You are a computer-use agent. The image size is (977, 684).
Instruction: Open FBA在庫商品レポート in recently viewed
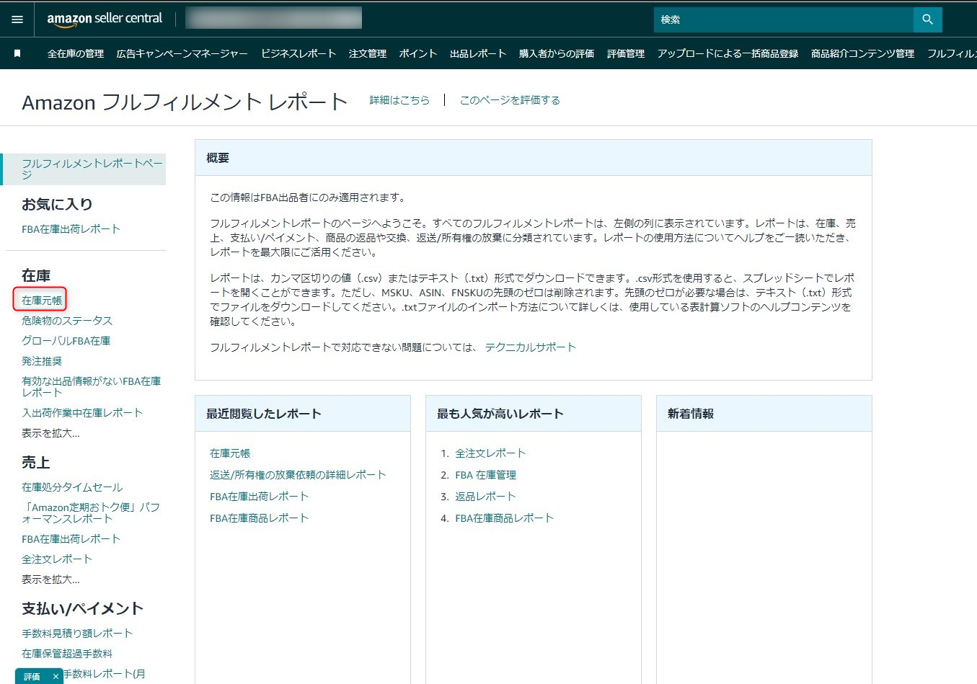pyautogui.click(x=259, y=518)
